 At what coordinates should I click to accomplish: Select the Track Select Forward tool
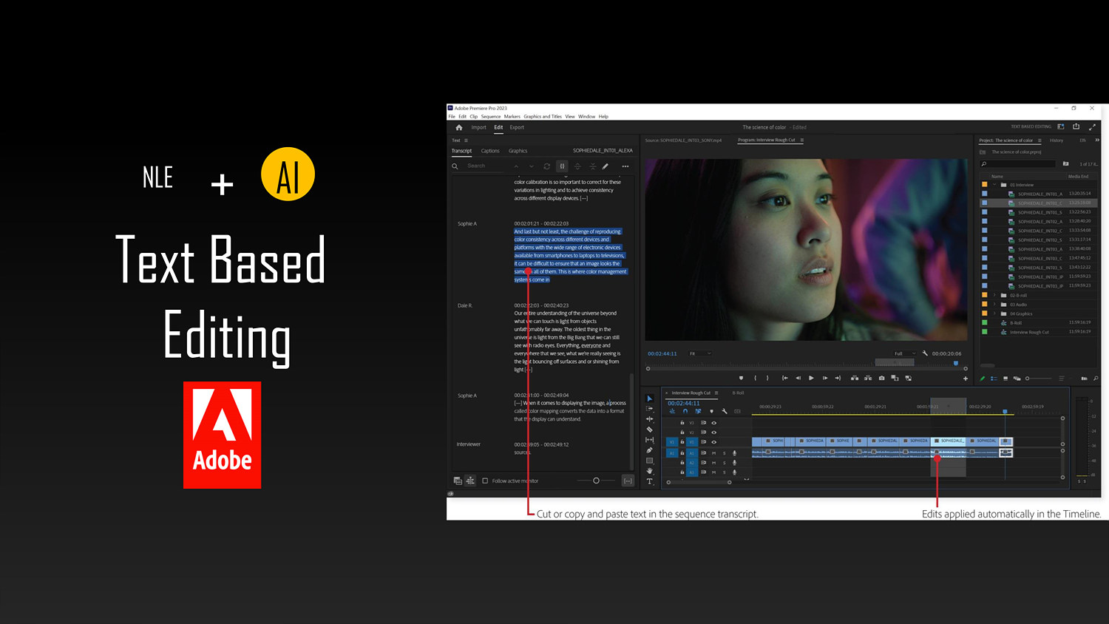650,409
